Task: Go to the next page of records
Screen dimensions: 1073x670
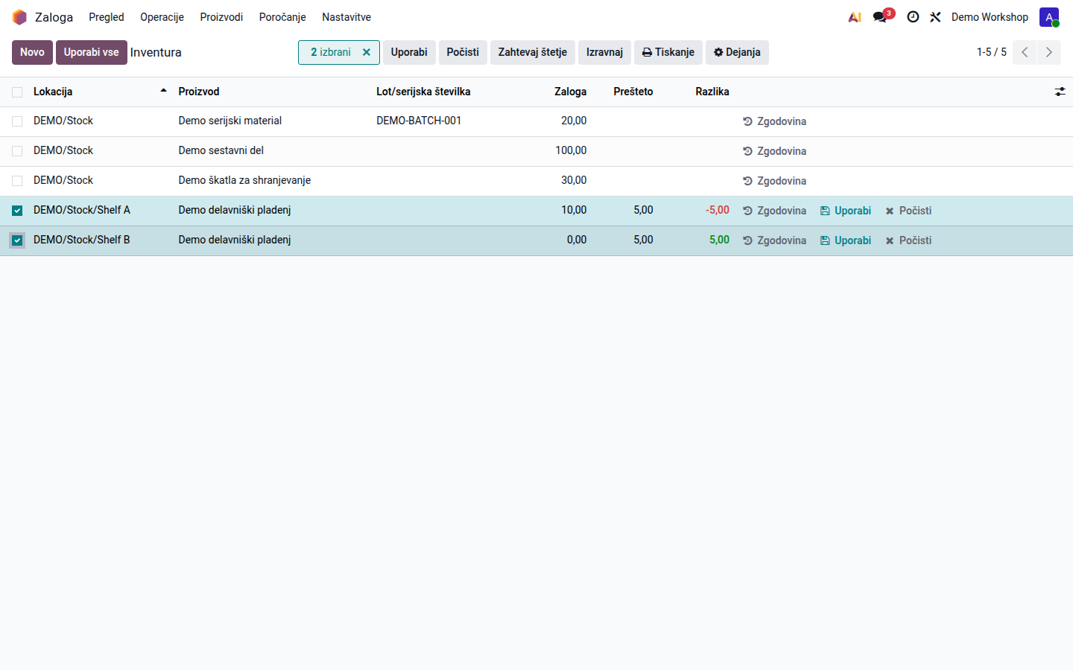Action: pos(1049,52)
